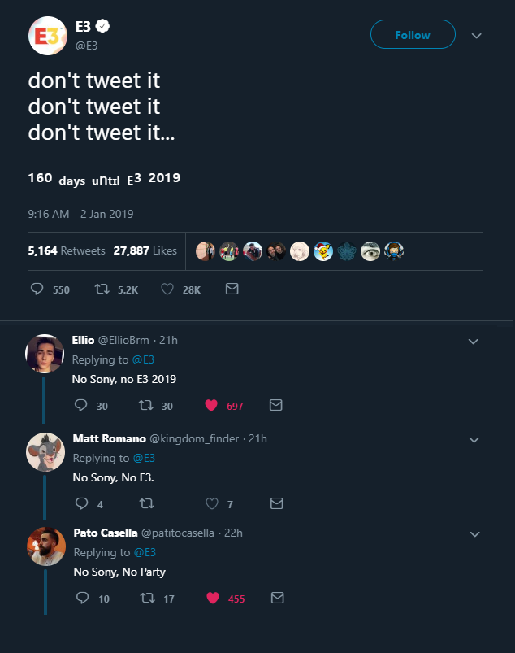Viewport: 515px width, 653px height.
Task: Open the dropdown menu on E3's tweet
Action: 476,35
